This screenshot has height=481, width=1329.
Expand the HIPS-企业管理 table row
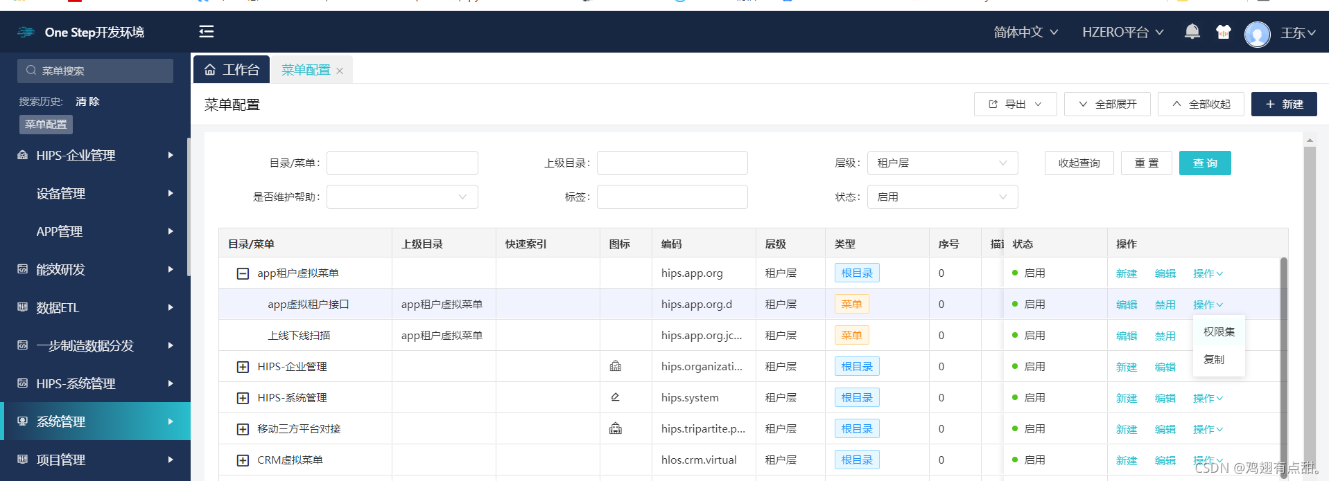tap(243, 367)
